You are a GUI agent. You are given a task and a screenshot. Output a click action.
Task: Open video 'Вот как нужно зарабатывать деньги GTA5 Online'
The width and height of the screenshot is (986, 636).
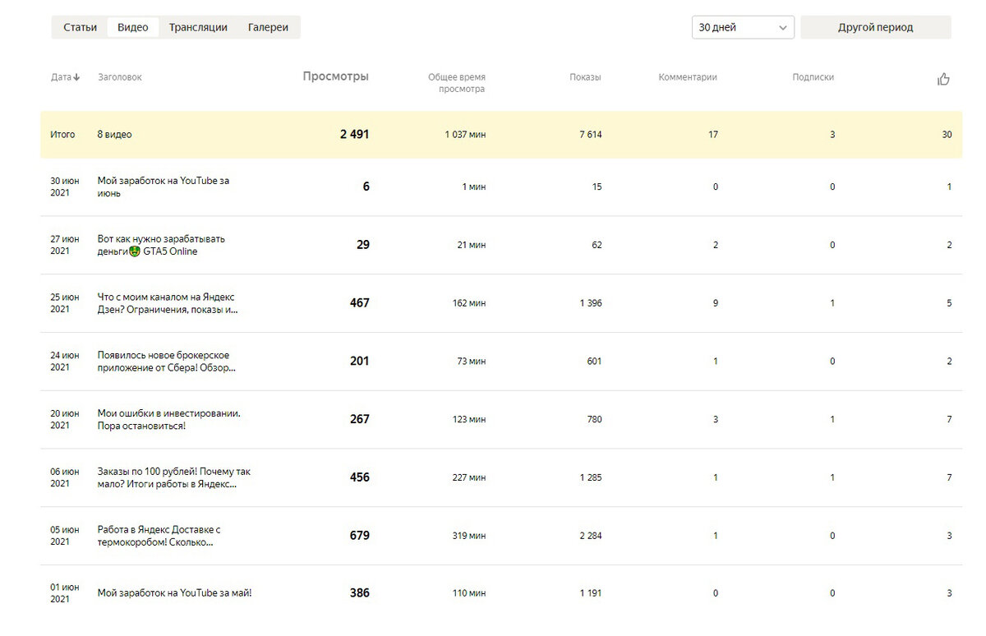point(161,245)
